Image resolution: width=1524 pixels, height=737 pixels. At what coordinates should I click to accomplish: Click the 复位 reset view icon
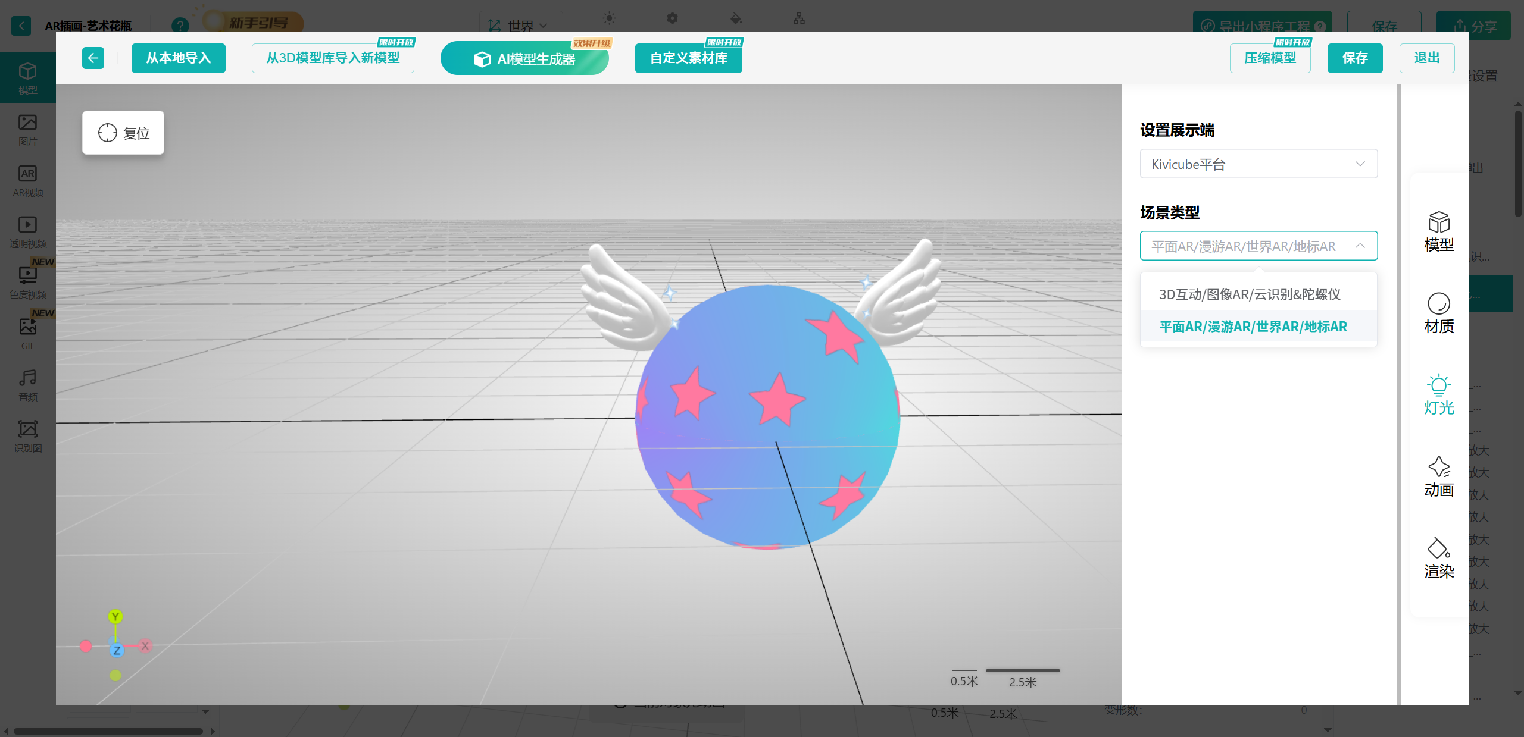click(108, 133)
